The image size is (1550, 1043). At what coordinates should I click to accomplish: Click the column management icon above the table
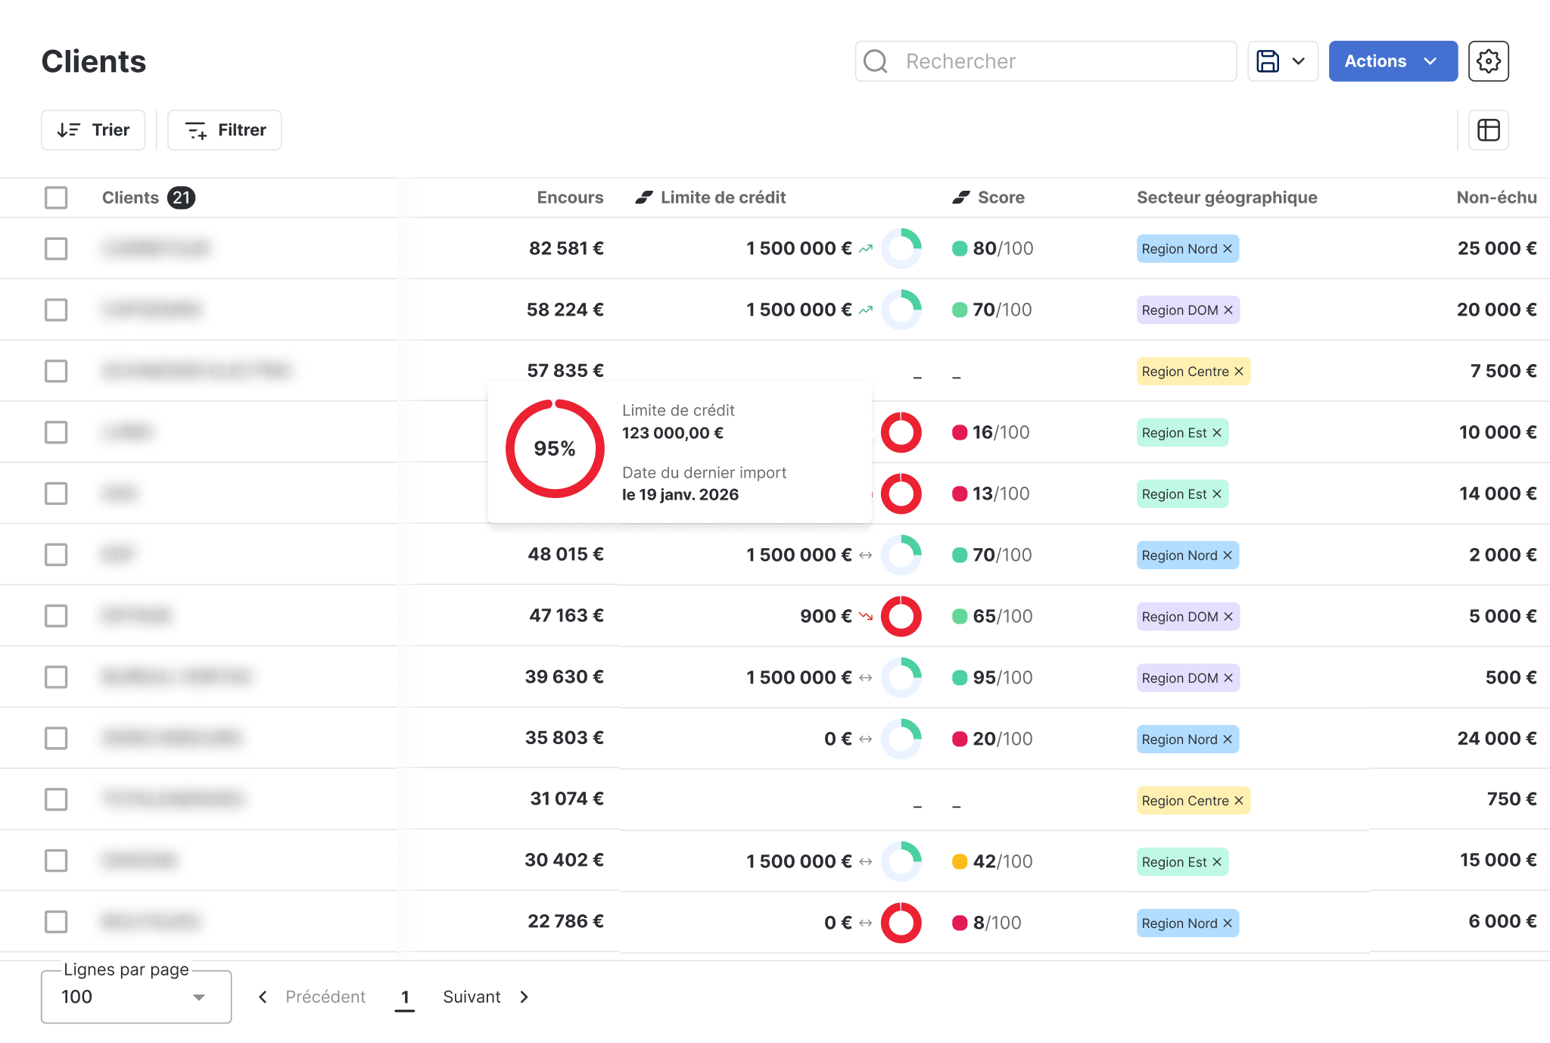click(1488, 129)
